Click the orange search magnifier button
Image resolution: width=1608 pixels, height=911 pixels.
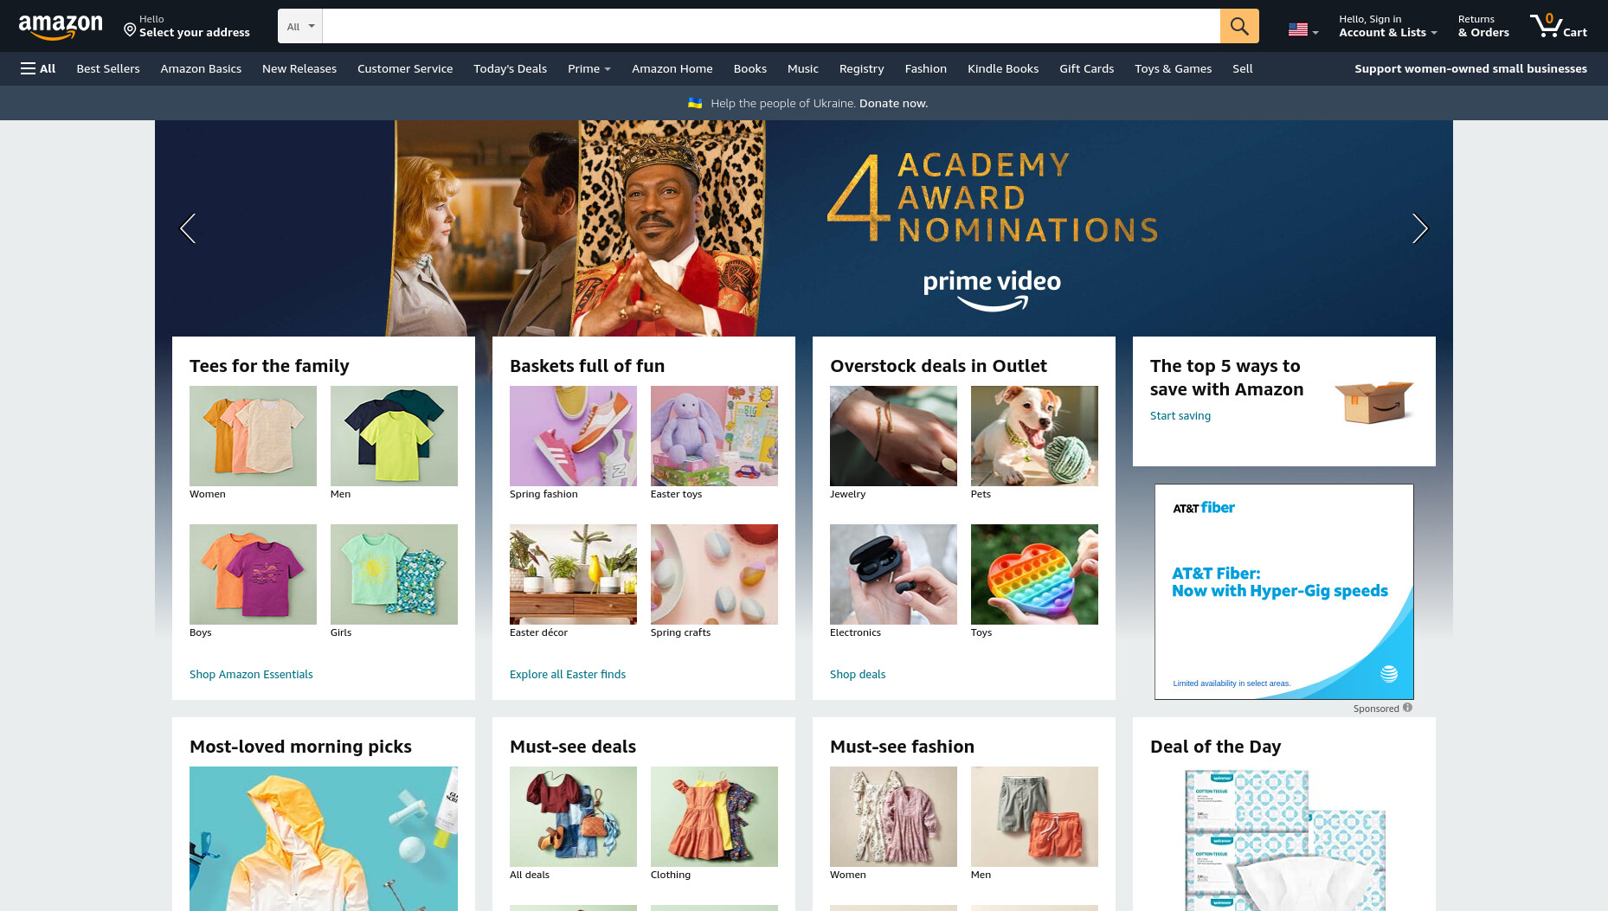pyautogui.click(x=1239, y=26)
